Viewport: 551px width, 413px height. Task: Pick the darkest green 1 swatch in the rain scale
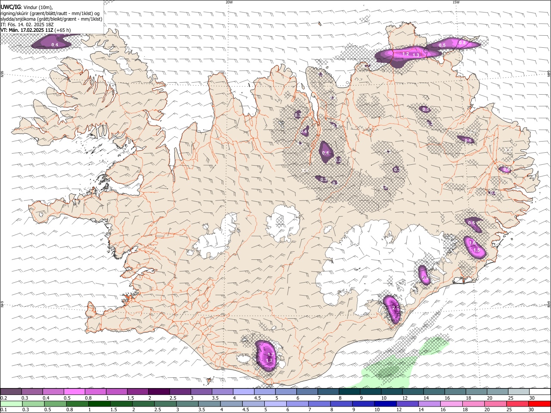point(99,404)
